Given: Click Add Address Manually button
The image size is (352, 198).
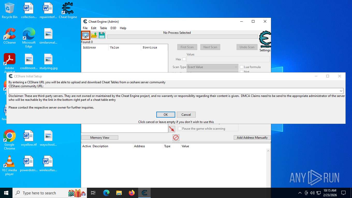Looking at the screenshot, I should [x=252, y=138].
